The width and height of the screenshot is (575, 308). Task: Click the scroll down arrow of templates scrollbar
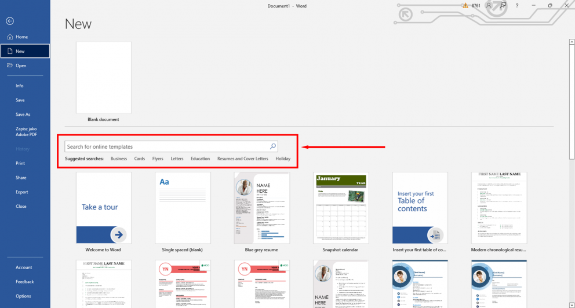[x=572, y=305]
